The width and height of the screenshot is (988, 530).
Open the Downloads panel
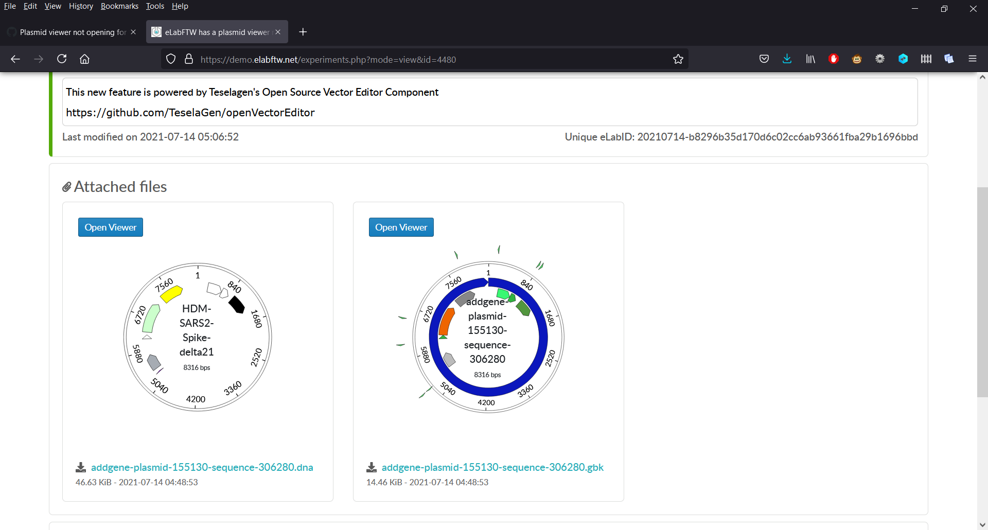pos(787,59)
